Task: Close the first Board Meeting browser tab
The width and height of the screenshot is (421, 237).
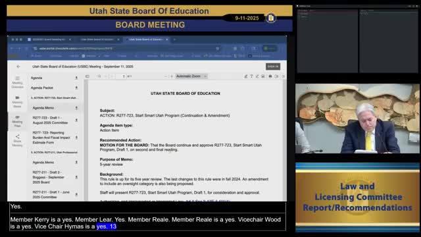Action: [70, 39]
